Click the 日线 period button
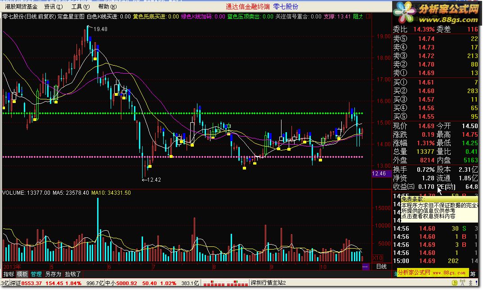 point(381,267)
